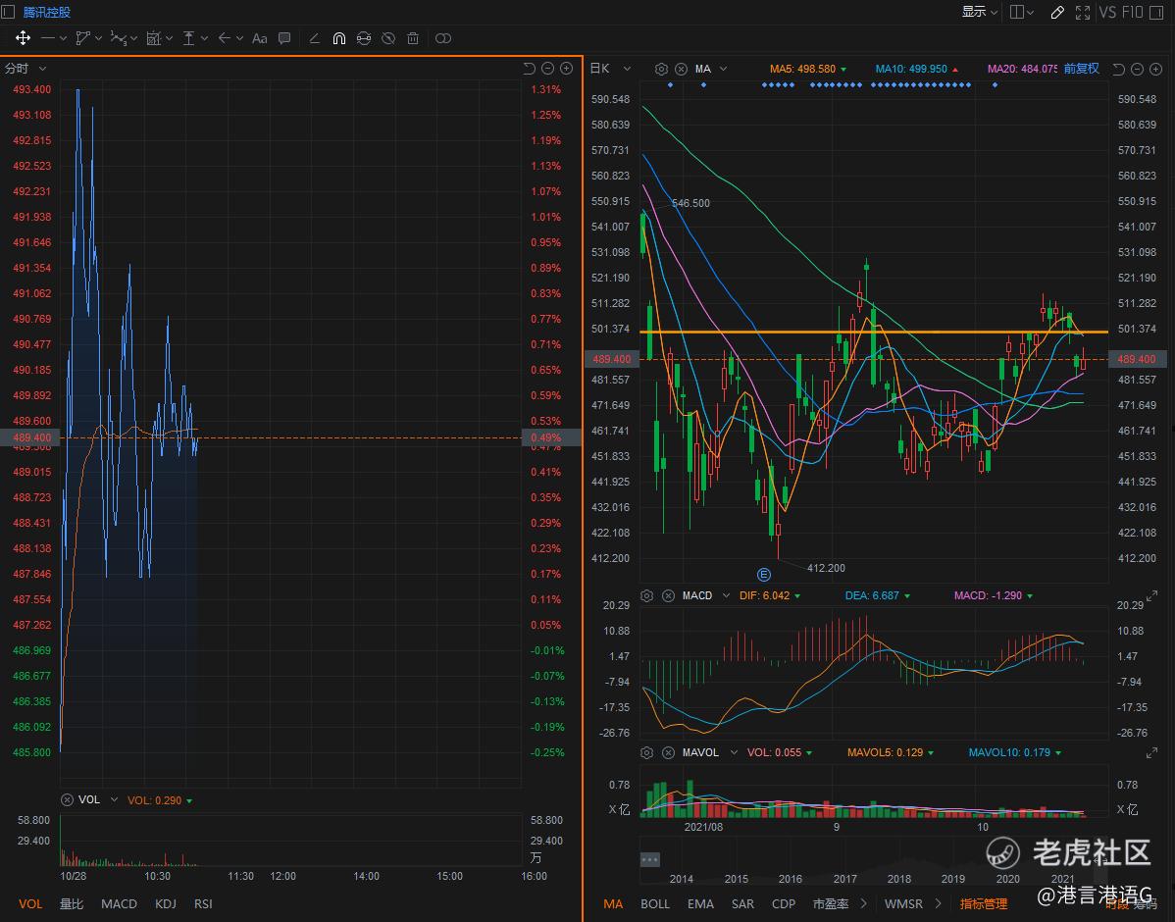The height and width of the screenshot is (922, 1175).
Task: Expand the 分时 timeframe dropdown
Action: coord(42,69)
